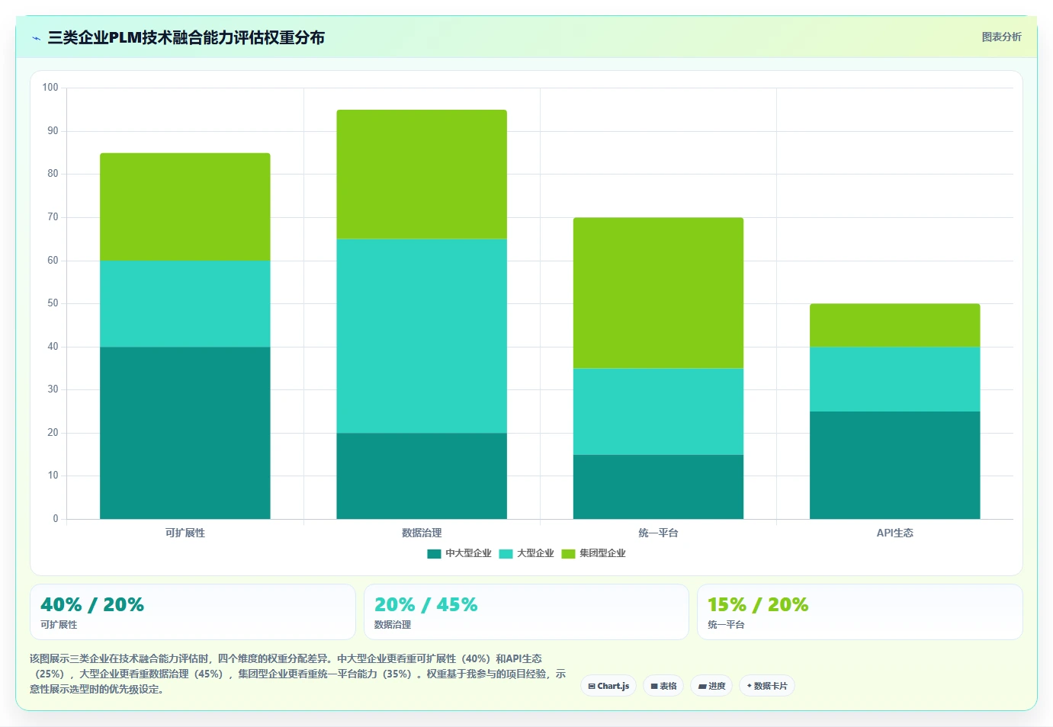This screenshot has height=727, width=1053.
Task: Click the 图表分析 label in the header
Action: pos(1001,37)
